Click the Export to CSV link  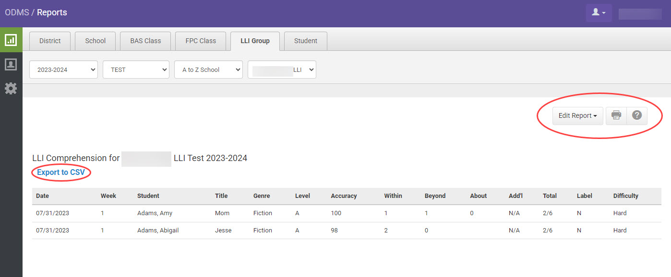(61, 172)
